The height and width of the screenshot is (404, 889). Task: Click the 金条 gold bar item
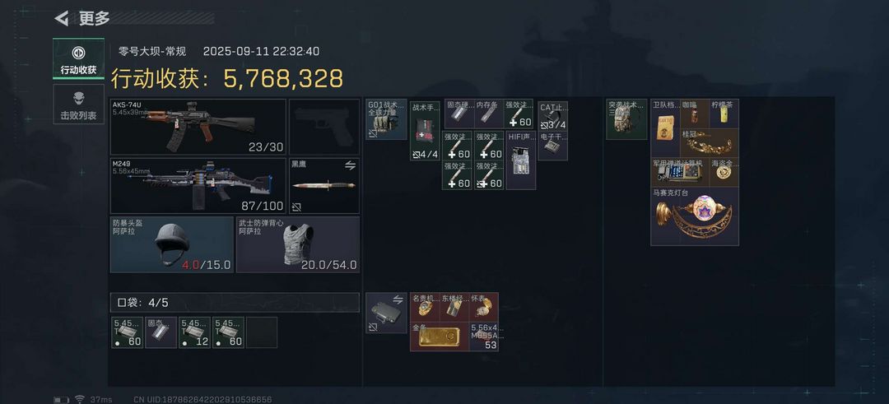tap(440, 337)
